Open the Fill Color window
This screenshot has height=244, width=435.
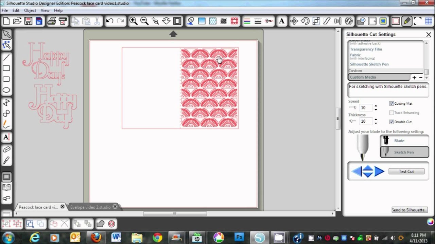pos(191,21)
